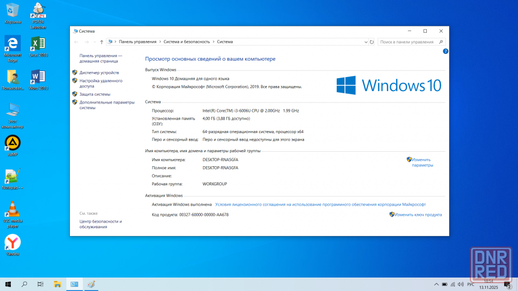
Task: Open Task View on the taskbar
Action: pyautogui.click(x=40, y=284)
